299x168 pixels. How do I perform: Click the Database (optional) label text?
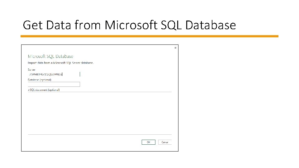pos(40,80)
